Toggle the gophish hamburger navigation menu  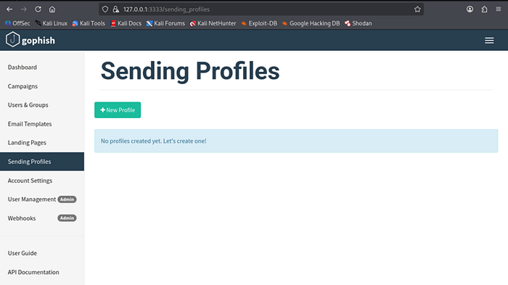(x=489, y=41)
